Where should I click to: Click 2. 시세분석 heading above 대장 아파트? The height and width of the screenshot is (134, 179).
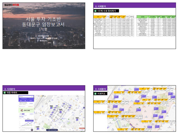pos(10,89)
